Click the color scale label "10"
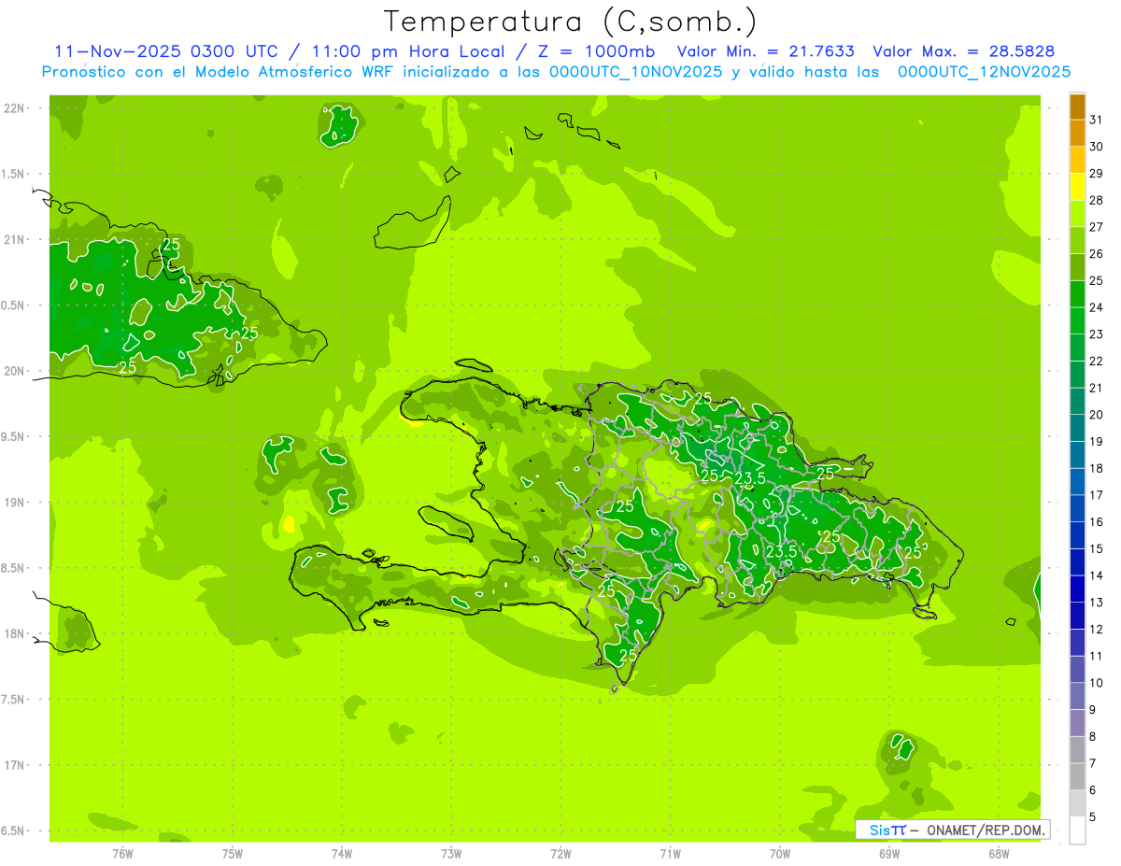The image size is (1121, 866). point(1096,683)
